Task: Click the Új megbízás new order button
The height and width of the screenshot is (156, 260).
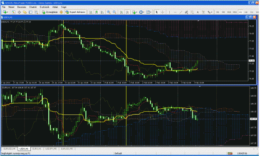Action: [50, 12]
